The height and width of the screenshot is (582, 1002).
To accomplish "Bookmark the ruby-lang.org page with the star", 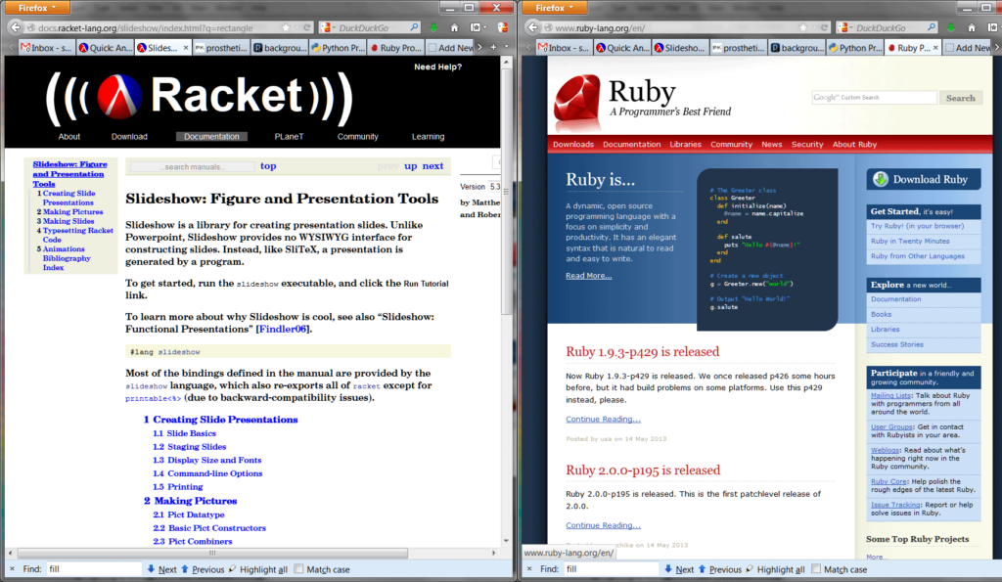I will pos(803,27).
